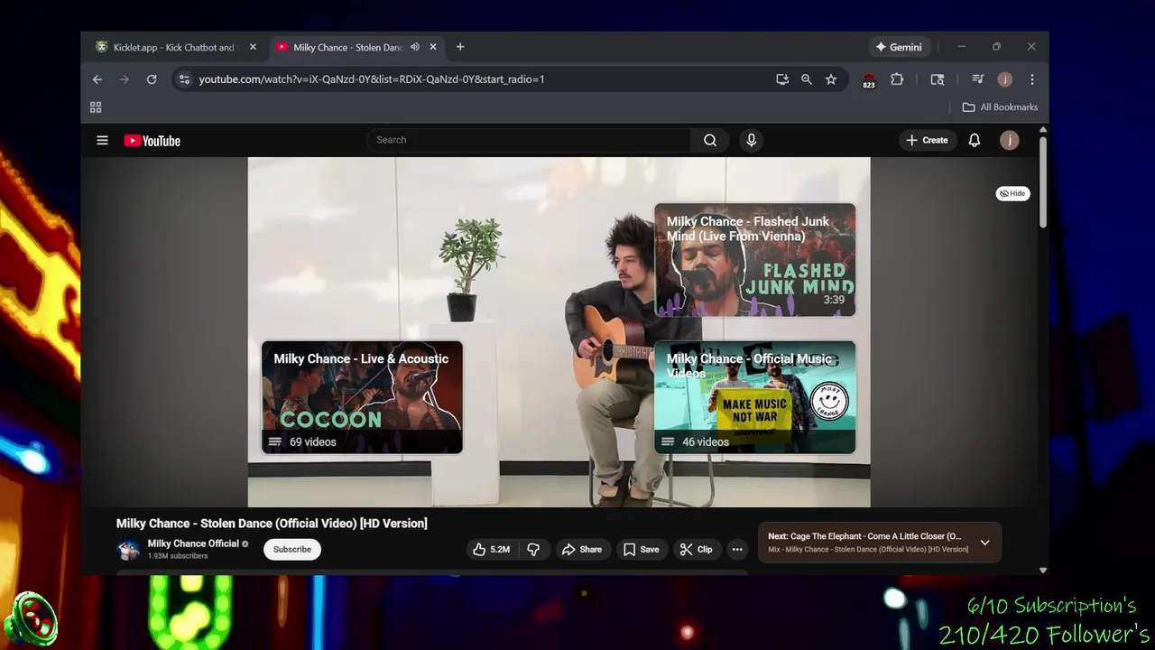Click the 1.93M subscribers text

pos(178,556)
